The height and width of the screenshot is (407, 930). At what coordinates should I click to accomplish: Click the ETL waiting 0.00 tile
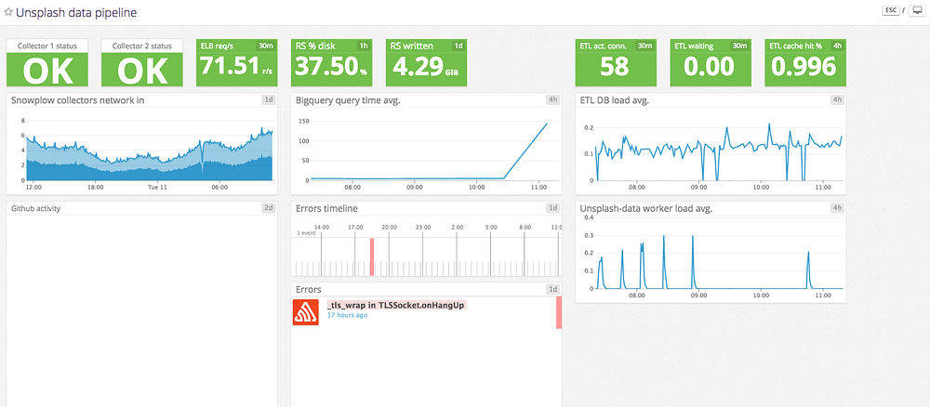(711, 63)
